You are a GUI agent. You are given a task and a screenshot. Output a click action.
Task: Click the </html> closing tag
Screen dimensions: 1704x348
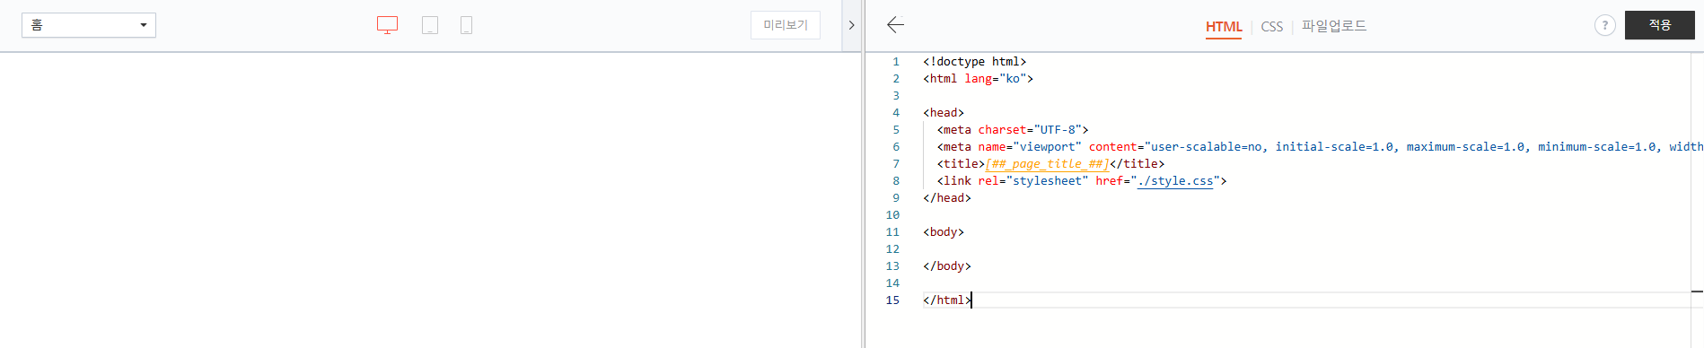pos(947,300)
